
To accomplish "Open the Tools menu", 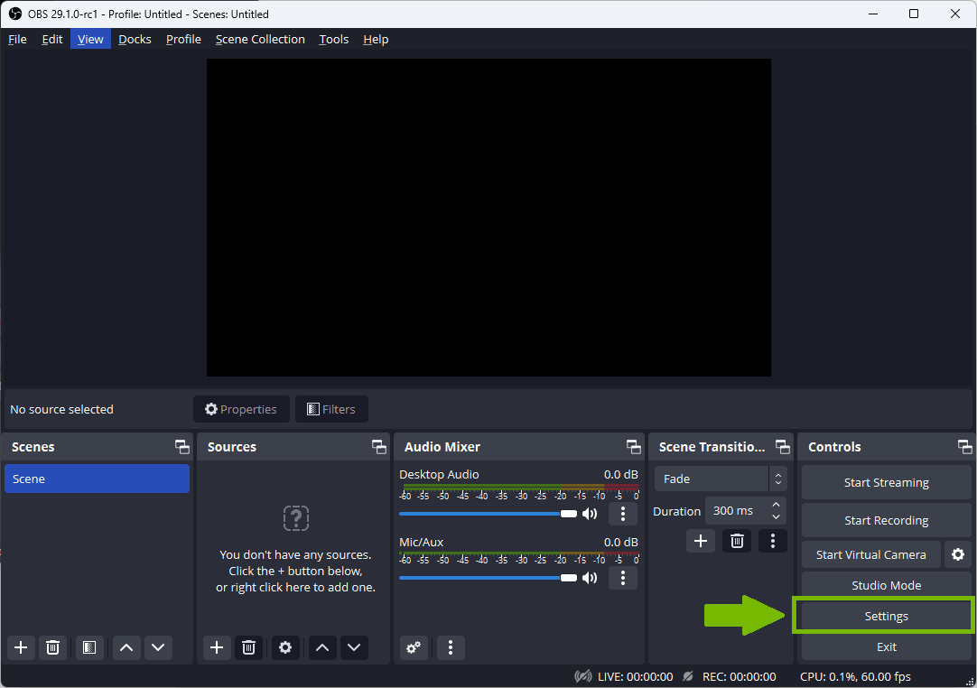I will pyautogui.click(x=334, y=39).
